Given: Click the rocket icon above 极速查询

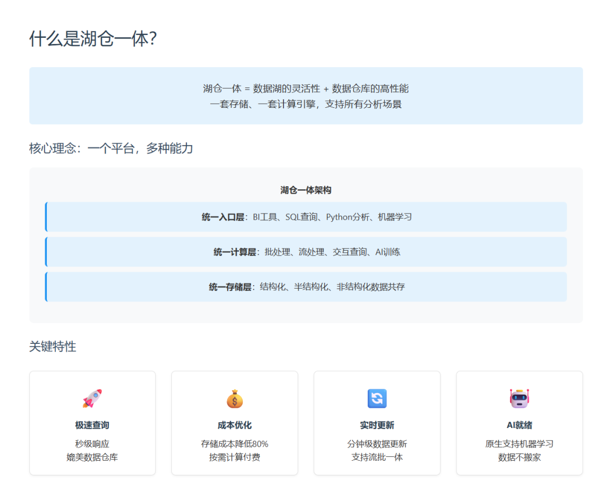Looking at the screenshot, I should (92, 399).
